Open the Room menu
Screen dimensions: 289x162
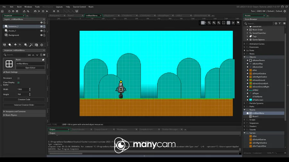point(91,7)
